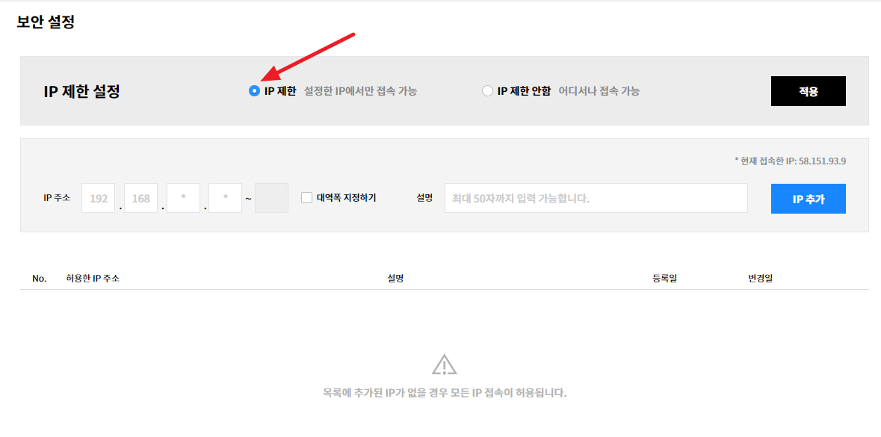Click the third IP octet field
This screenshot has width=881, height=437.
tap(183, 199)
